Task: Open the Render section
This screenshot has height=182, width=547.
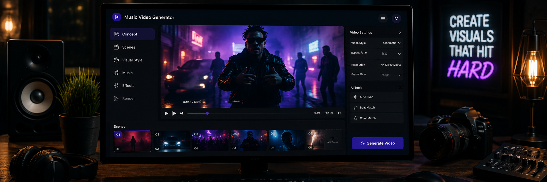Action: [x=132, y=99]
